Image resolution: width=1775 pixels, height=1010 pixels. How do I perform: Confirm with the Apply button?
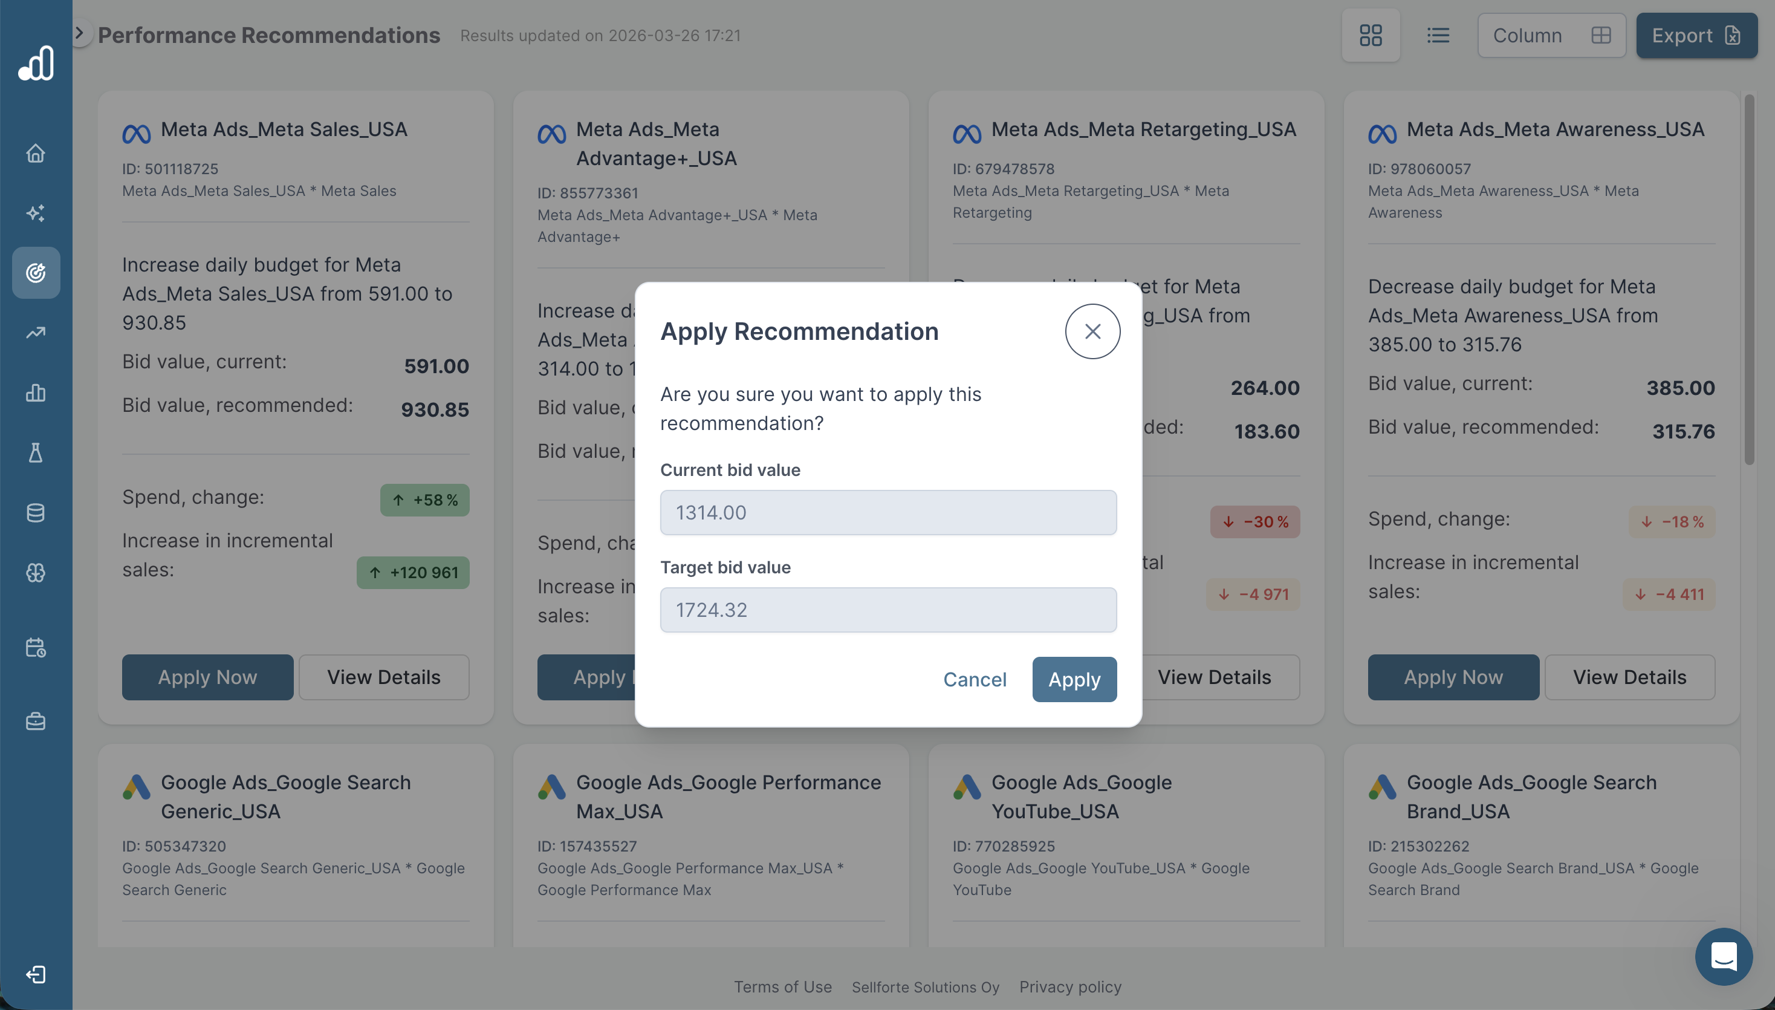(x=1074, y=679)
